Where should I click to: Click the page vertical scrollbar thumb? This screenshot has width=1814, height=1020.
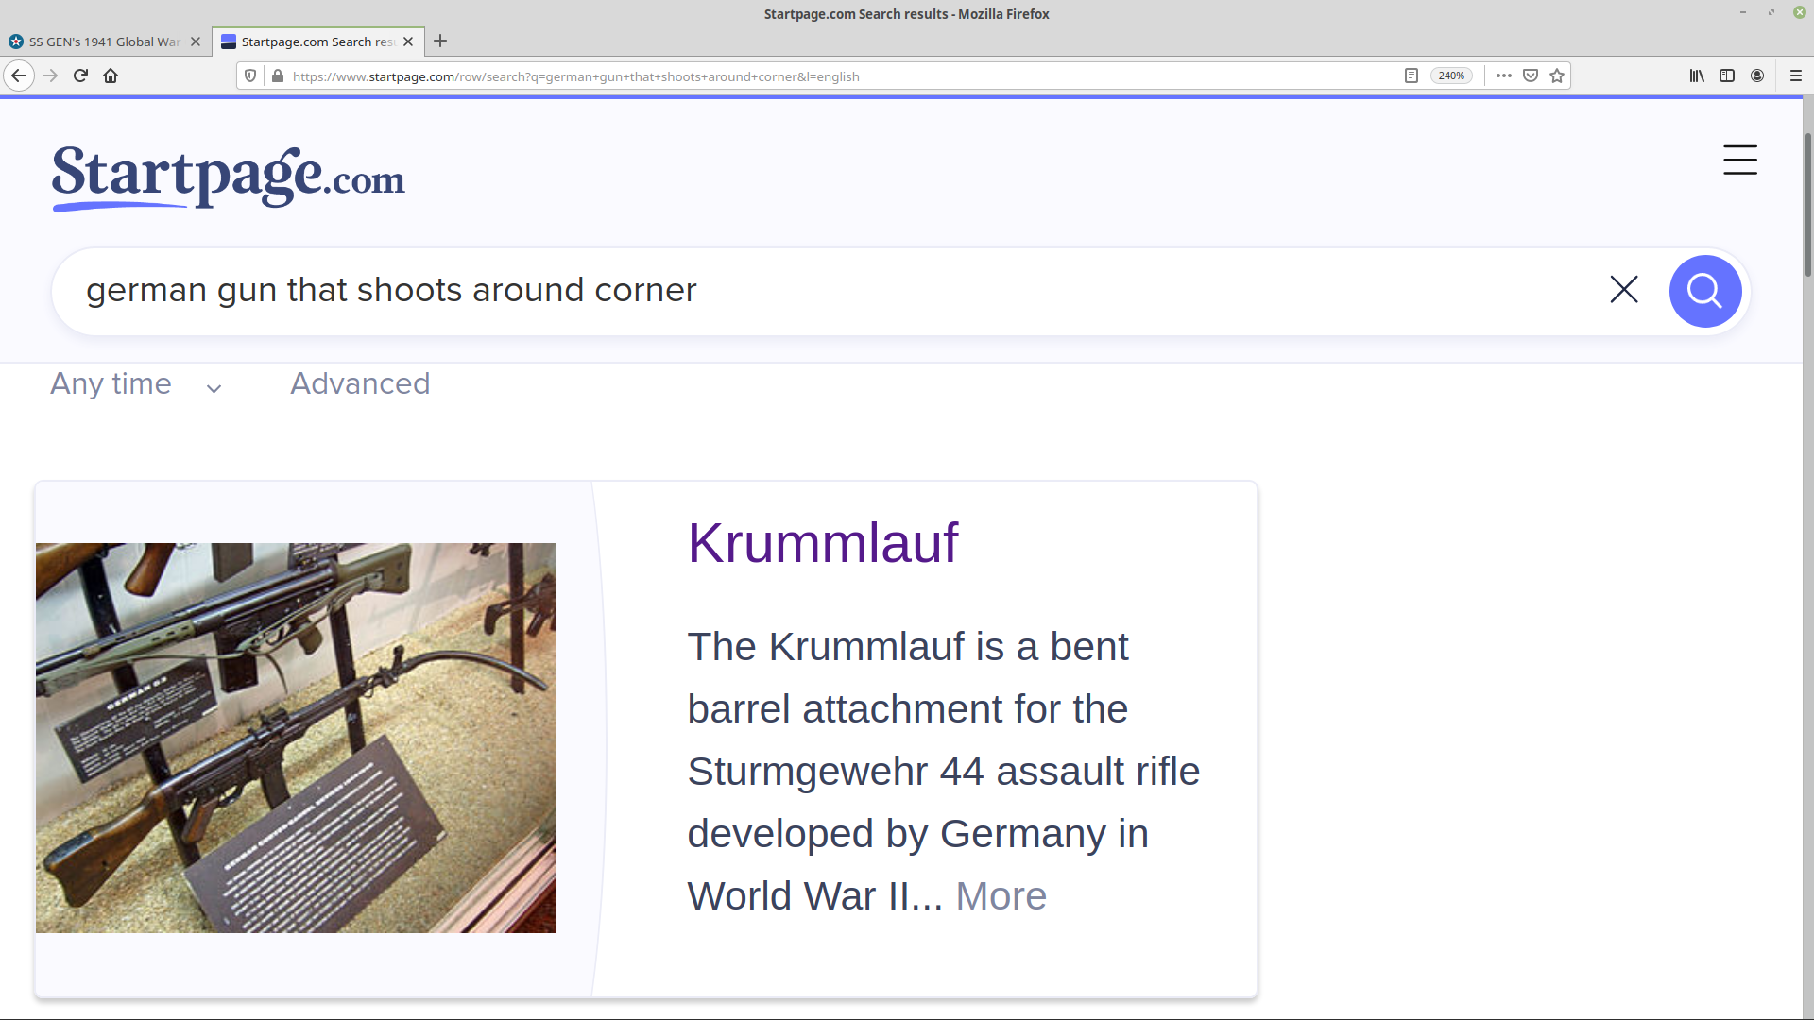(1807, 203)
